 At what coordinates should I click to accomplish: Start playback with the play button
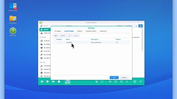48,82
